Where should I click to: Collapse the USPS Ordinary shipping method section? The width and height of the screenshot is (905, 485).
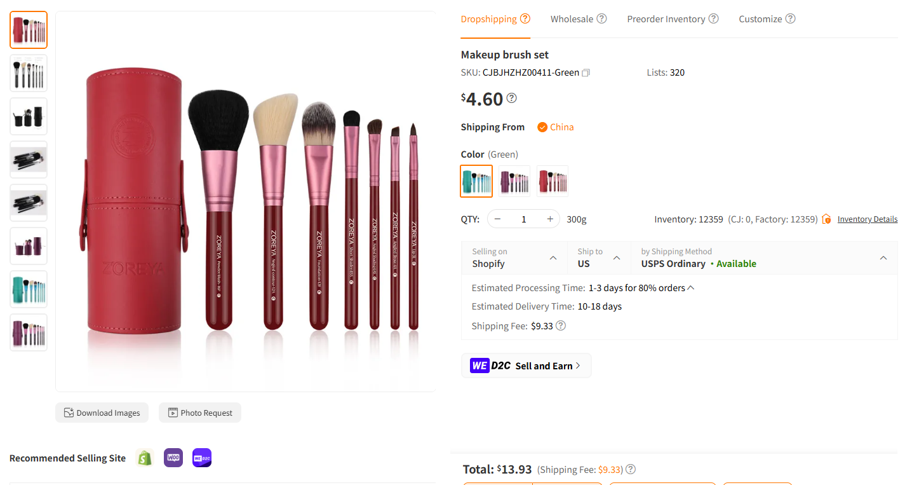coord(883,258)
